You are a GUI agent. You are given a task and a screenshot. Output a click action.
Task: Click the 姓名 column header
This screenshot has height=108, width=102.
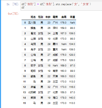pos(33,17)
